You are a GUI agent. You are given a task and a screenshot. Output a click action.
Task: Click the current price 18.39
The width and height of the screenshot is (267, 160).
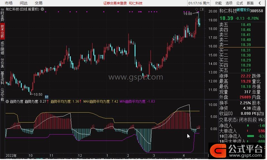click(x=226, y=18)
